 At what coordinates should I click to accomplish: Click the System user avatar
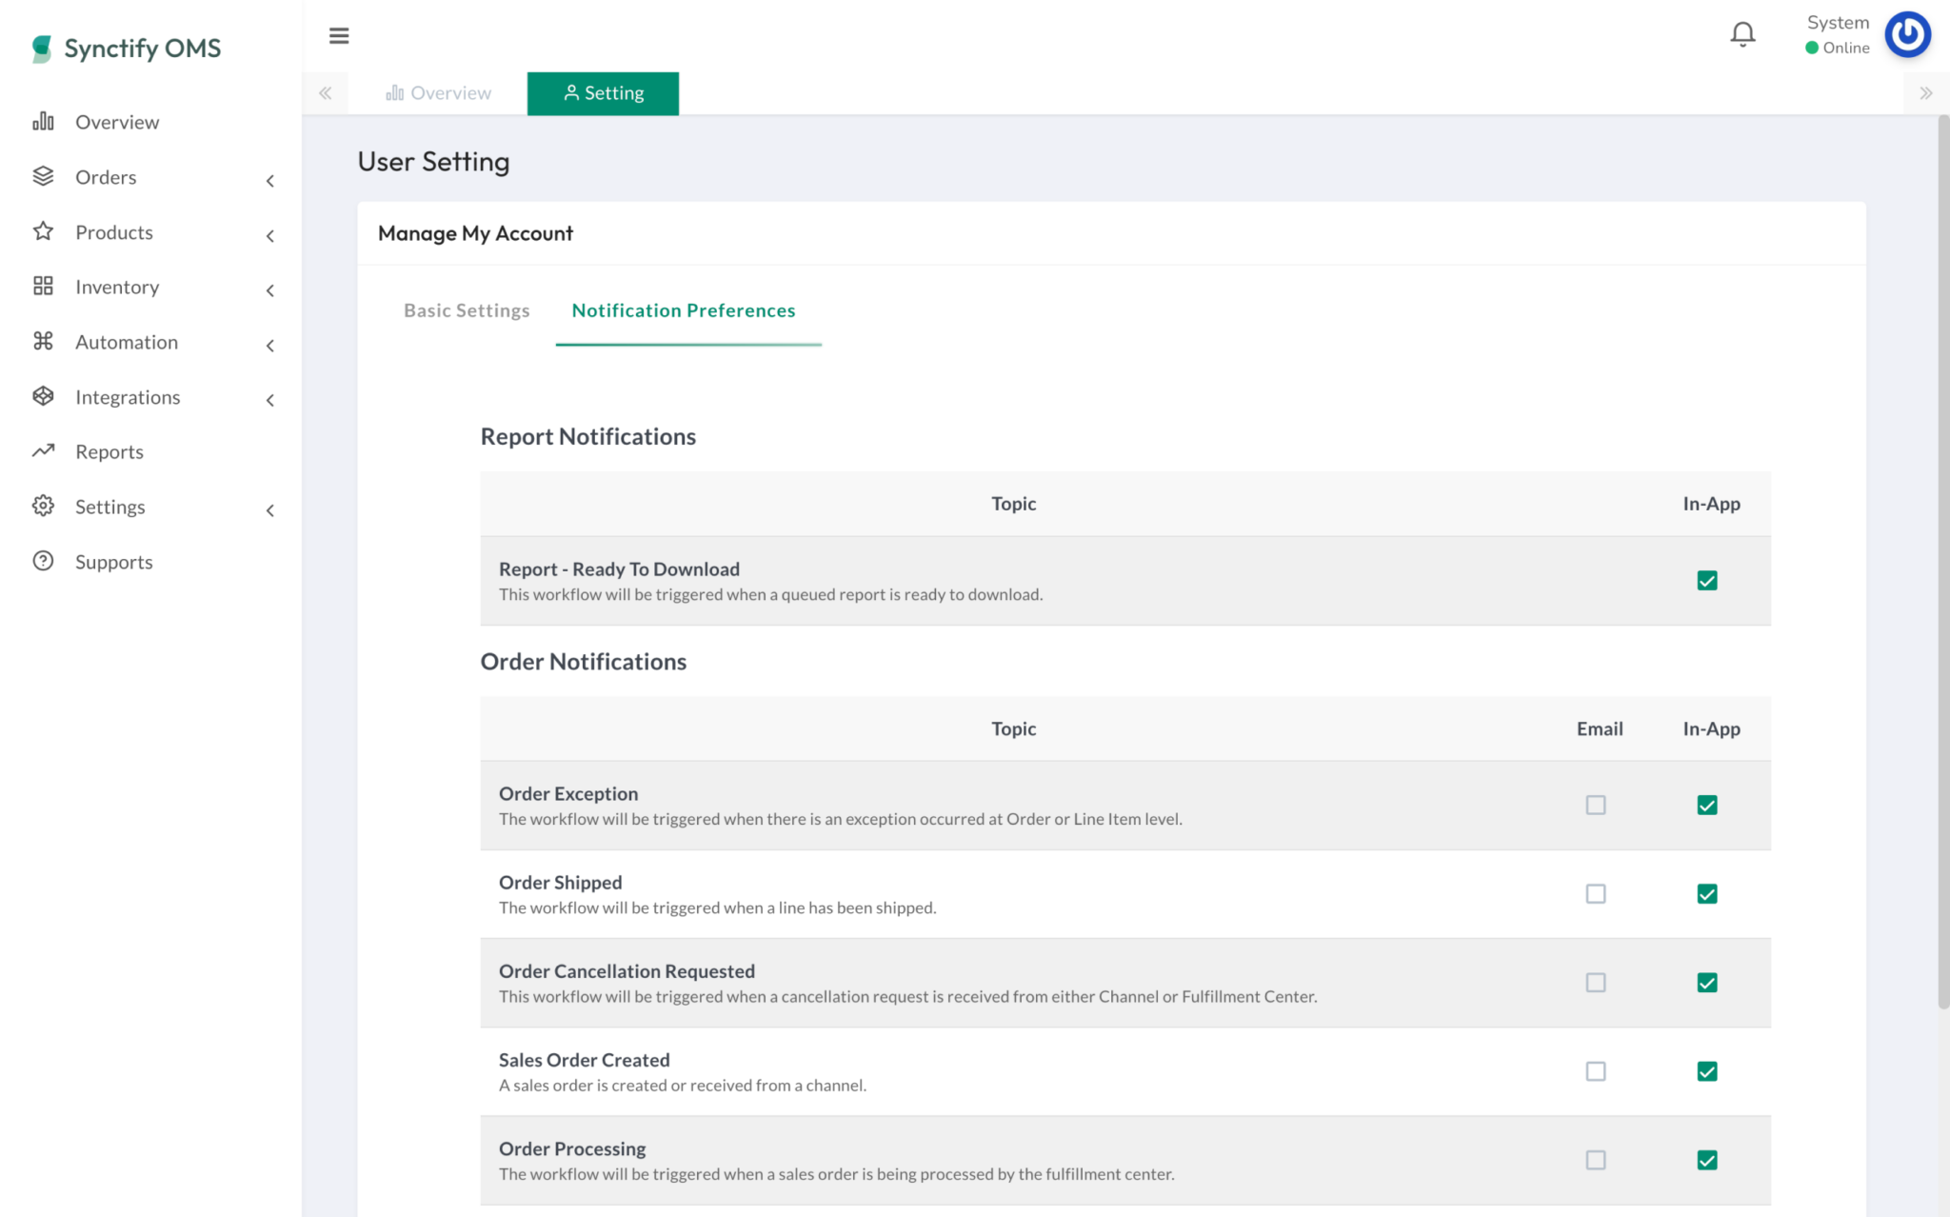[1907, 34]
